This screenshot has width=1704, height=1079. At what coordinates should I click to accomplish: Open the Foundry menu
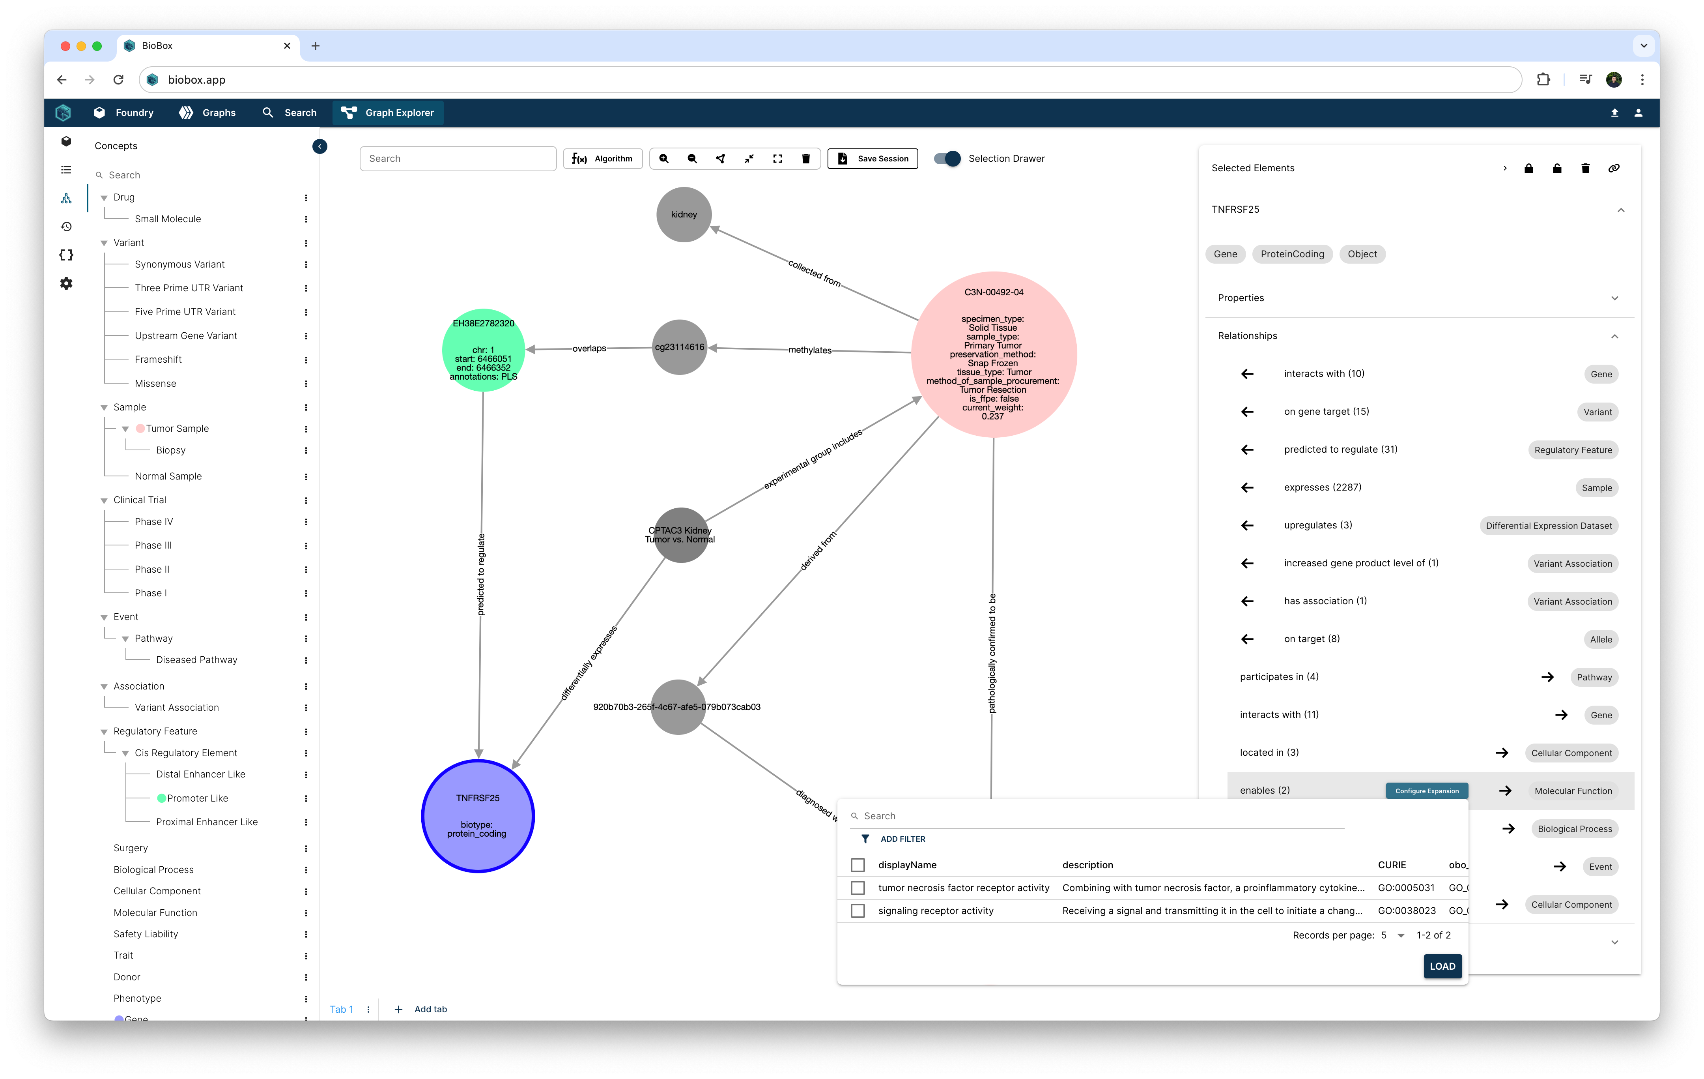point(124,112)
